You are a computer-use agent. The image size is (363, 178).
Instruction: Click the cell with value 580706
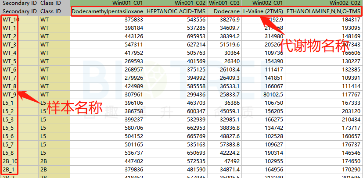[x=108, y=128]
